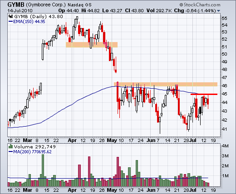Click the Cl 43.80 close value
The image size is (236, 194).
click(134, 11)
